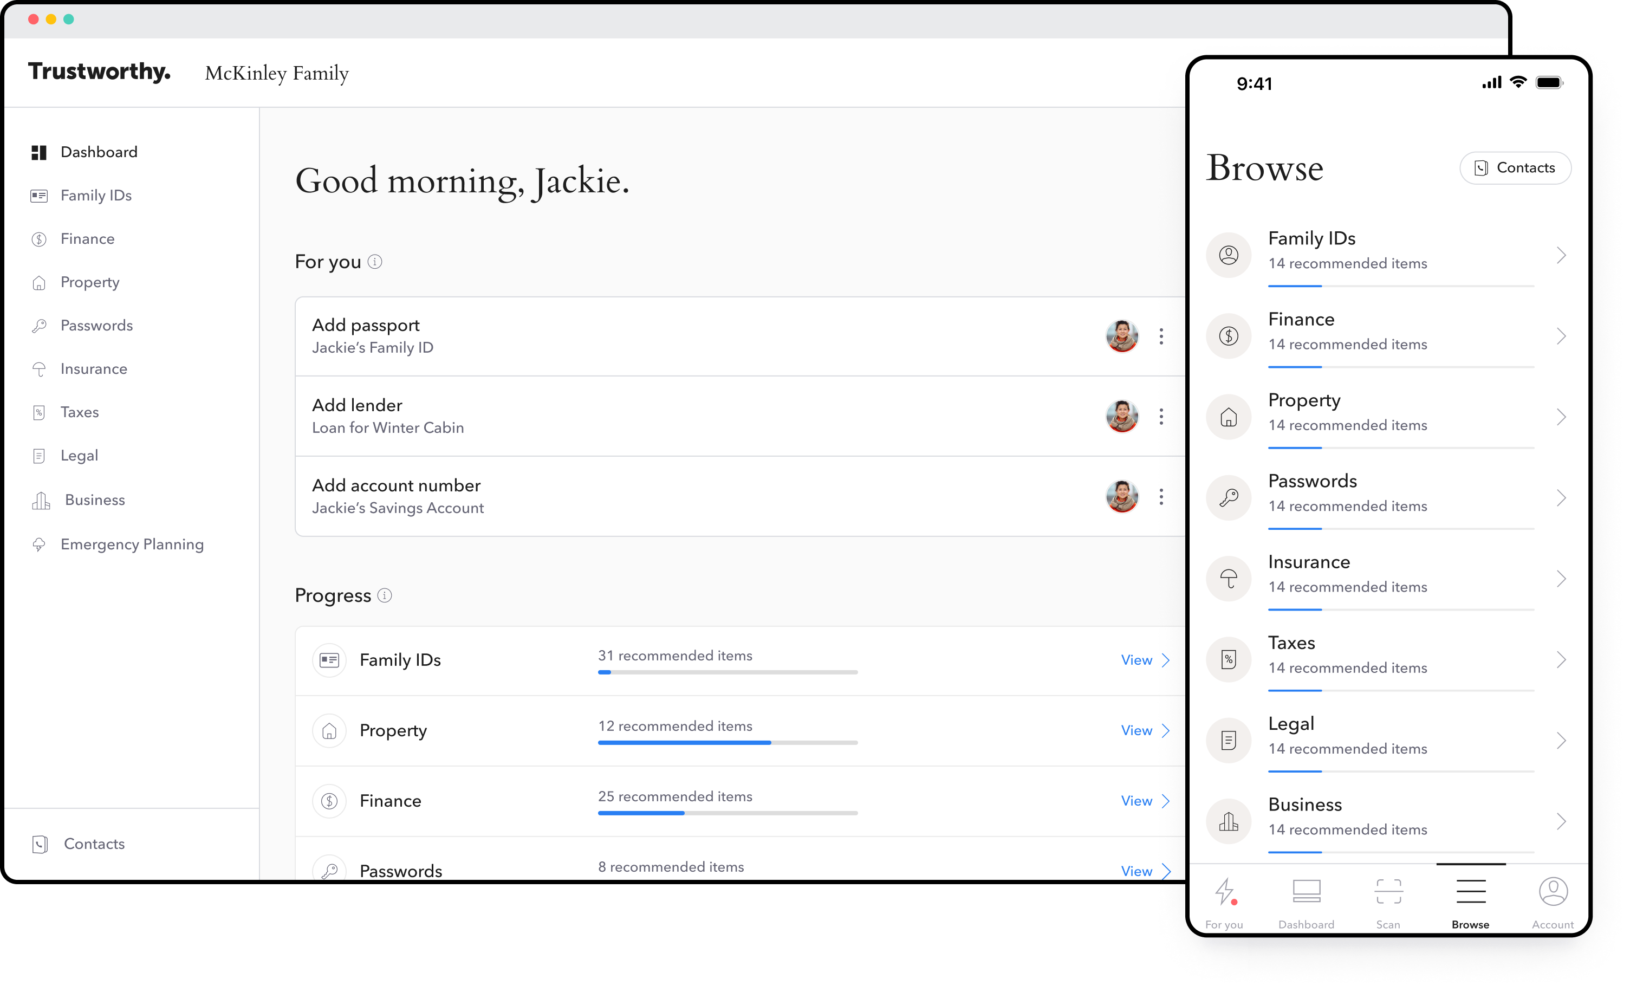Expand Family IDs chevron in mobile Browse
Screen dimensions: 1630x992
[1561, 255]
